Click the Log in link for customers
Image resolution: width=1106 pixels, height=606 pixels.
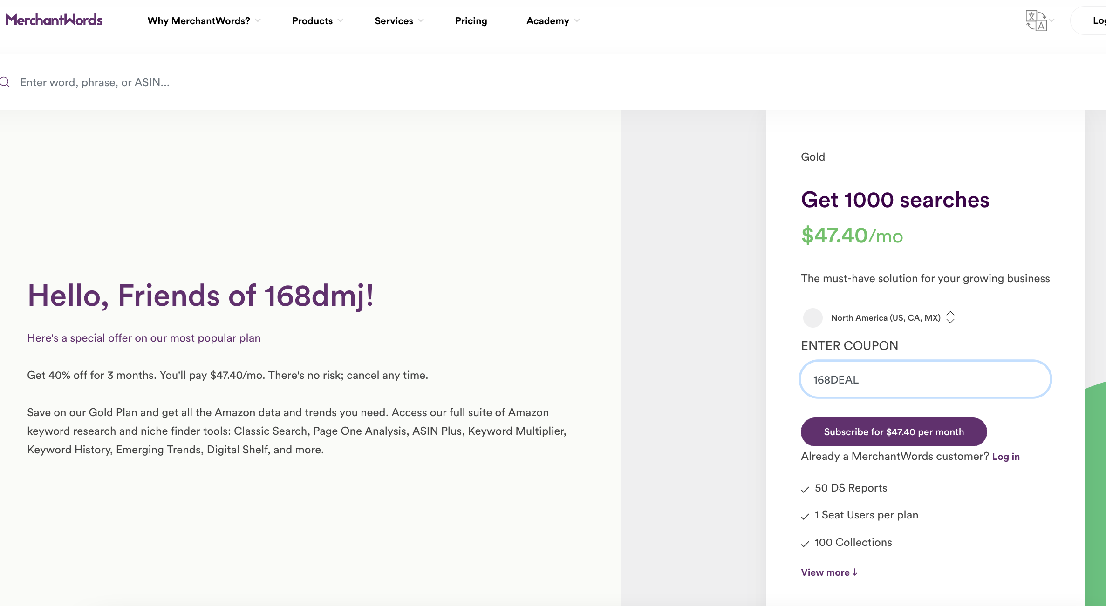[1006, 457]
